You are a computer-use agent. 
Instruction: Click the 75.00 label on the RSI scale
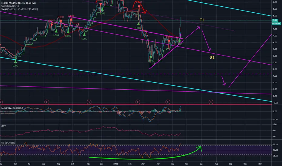tap(275, 144)
